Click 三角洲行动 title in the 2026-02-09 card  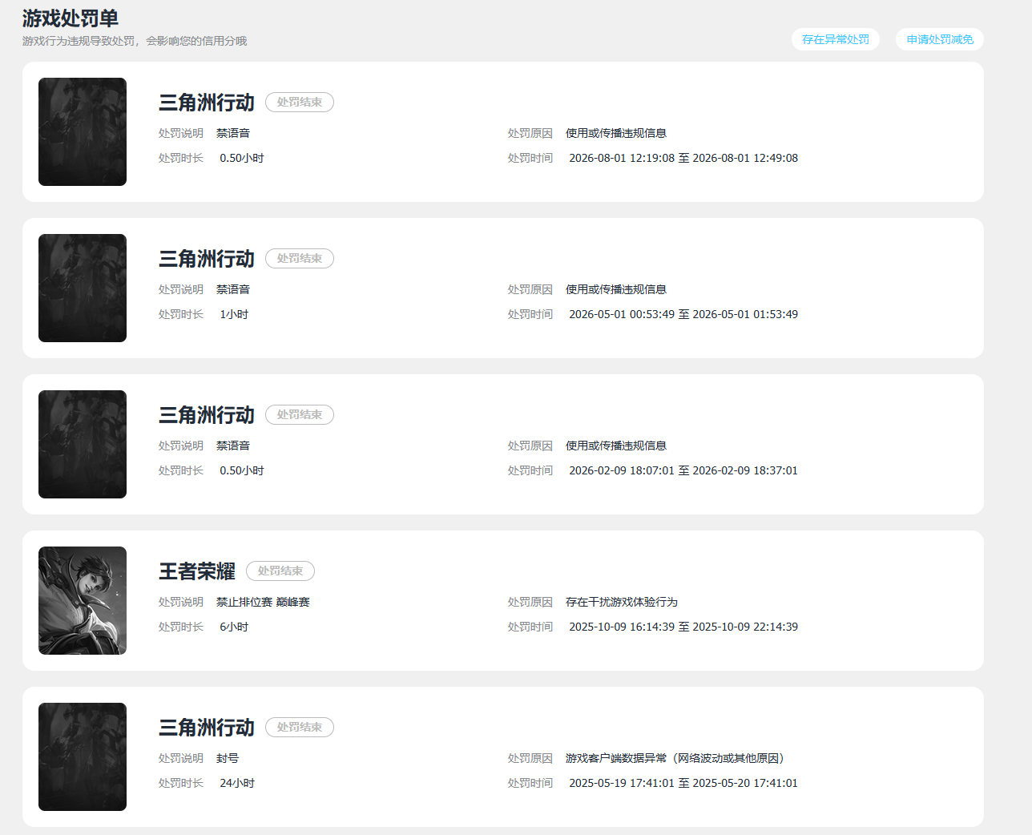click(207, 415)
